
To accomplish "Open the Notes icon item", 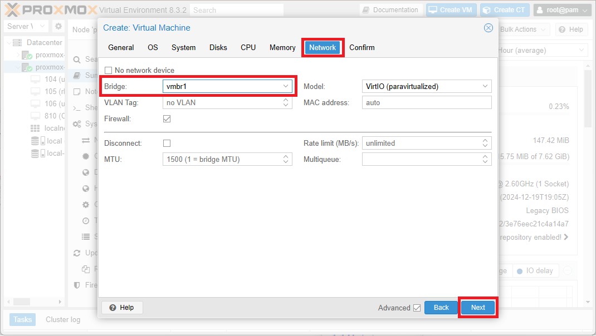I will (77, 91).
